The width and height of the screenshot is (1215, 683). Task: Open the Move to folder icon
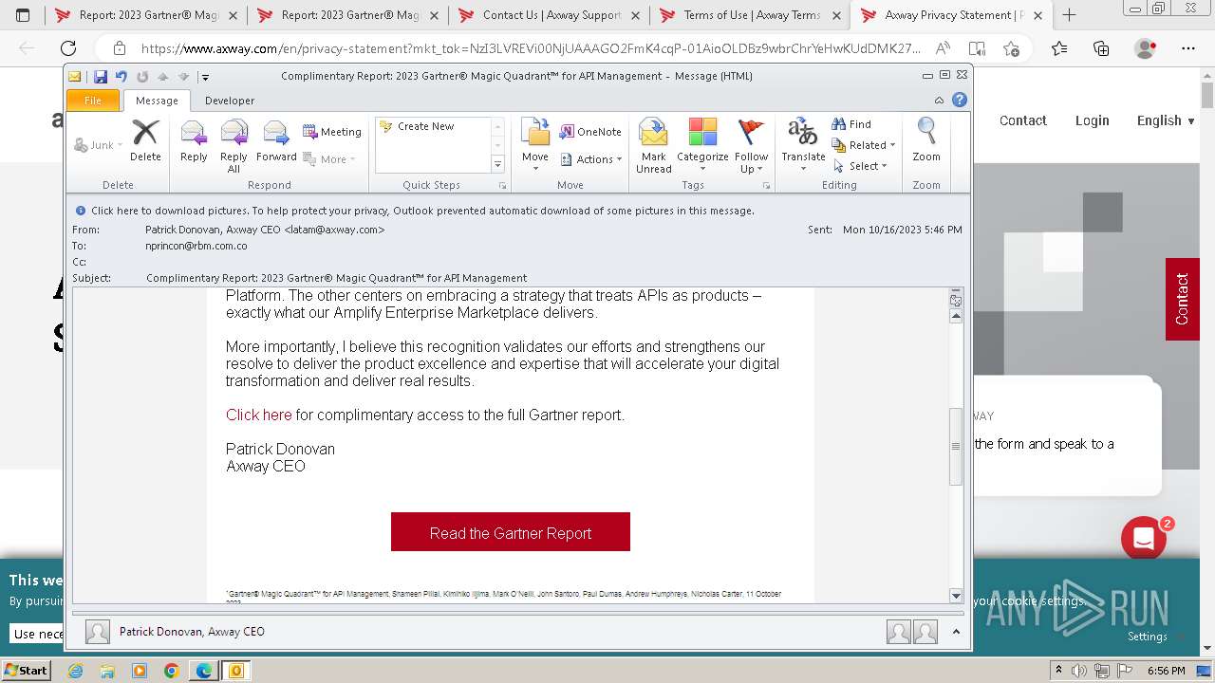click(x=535, y=133)
